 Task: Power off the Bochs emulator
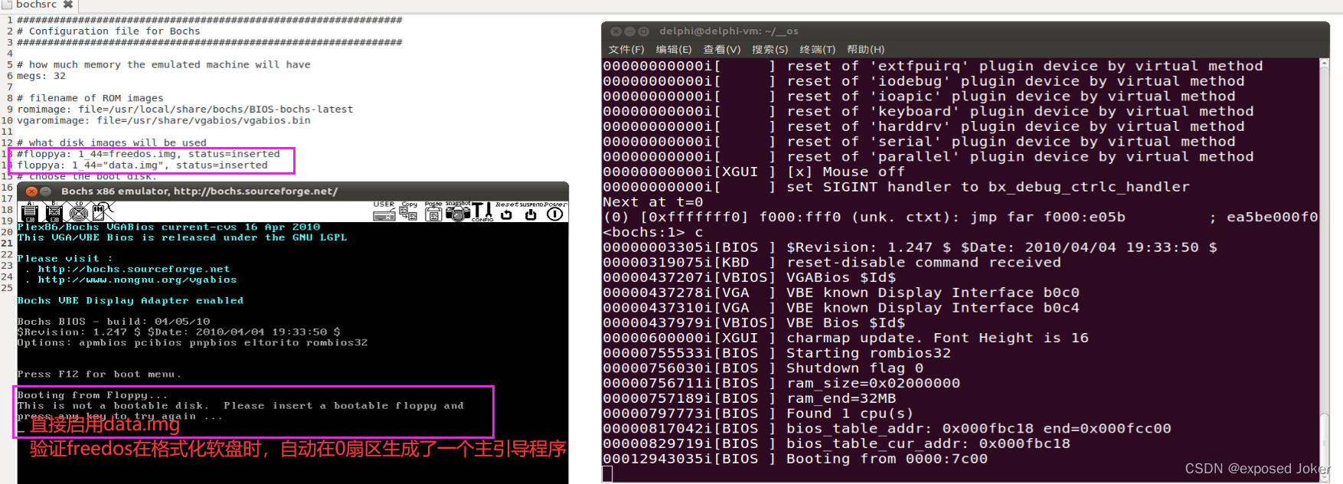[555, 212]
